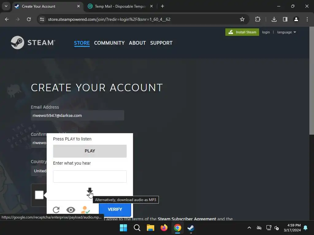Image resolution: width=314 pixels, height=235 pixels.
Task: Close the Temp Mail tab
Action: 151,6
